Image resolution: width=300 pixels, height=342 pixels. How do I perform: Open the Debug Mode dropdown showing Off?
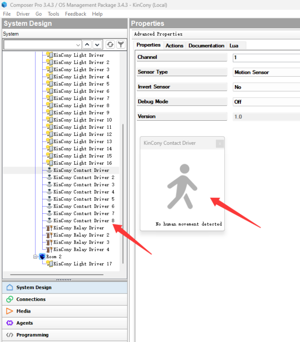tap(266, 102)
